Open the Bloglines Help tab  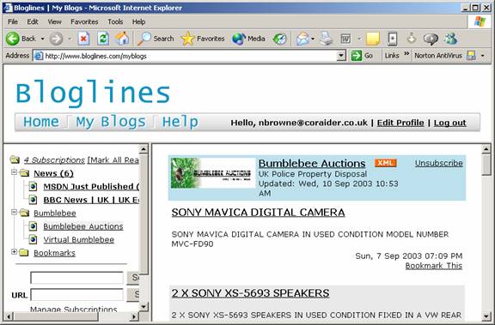(x=180, y=122)
